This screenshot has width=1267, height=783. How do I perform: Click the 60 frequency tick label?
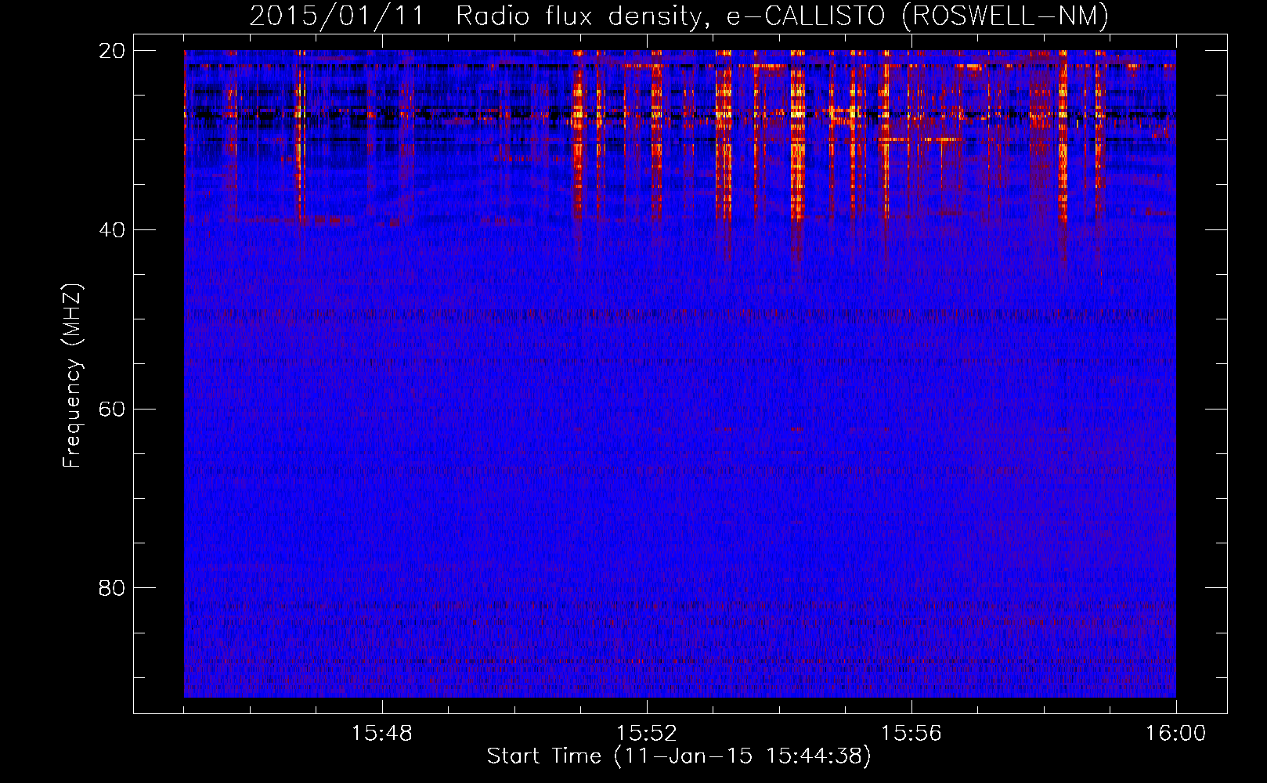coord(112,409)
